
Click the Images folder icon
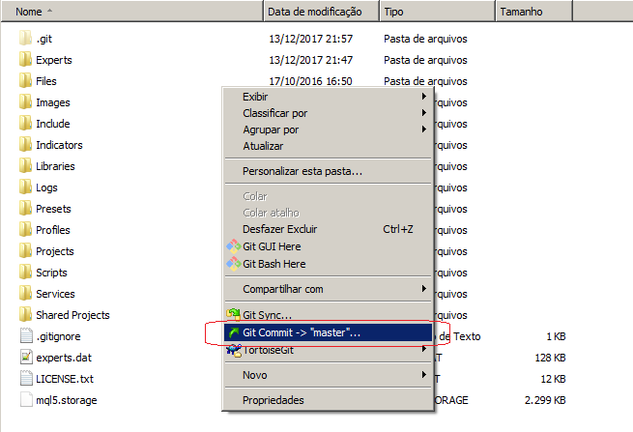click(x=25, y=102)
